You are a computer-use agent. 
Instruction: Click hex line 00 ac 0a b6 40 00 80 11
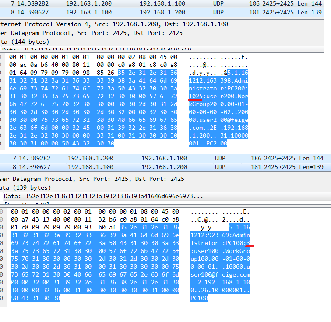[93, 65]
